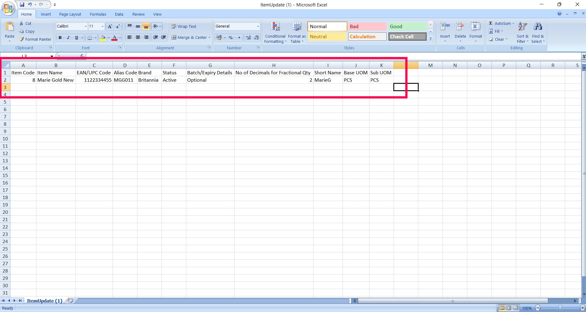Adjust the zoom slider in status bar
Image resolution: width=586 pixels, height=312 pixels.
(560, 308)
